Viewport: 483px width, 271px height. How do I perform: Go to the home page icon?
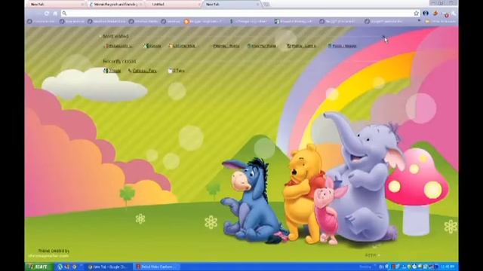click(55, 14)
